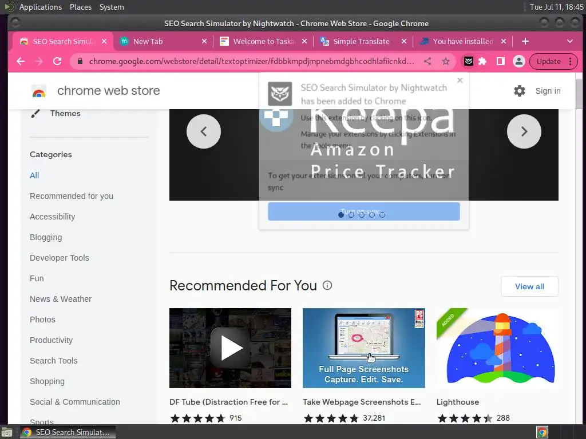586x439 pixels.
Task: View the site security lock icon
Action: pos(80,61)
